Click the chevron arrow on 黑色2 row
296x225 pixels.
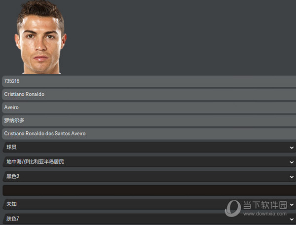pos(292,177)
